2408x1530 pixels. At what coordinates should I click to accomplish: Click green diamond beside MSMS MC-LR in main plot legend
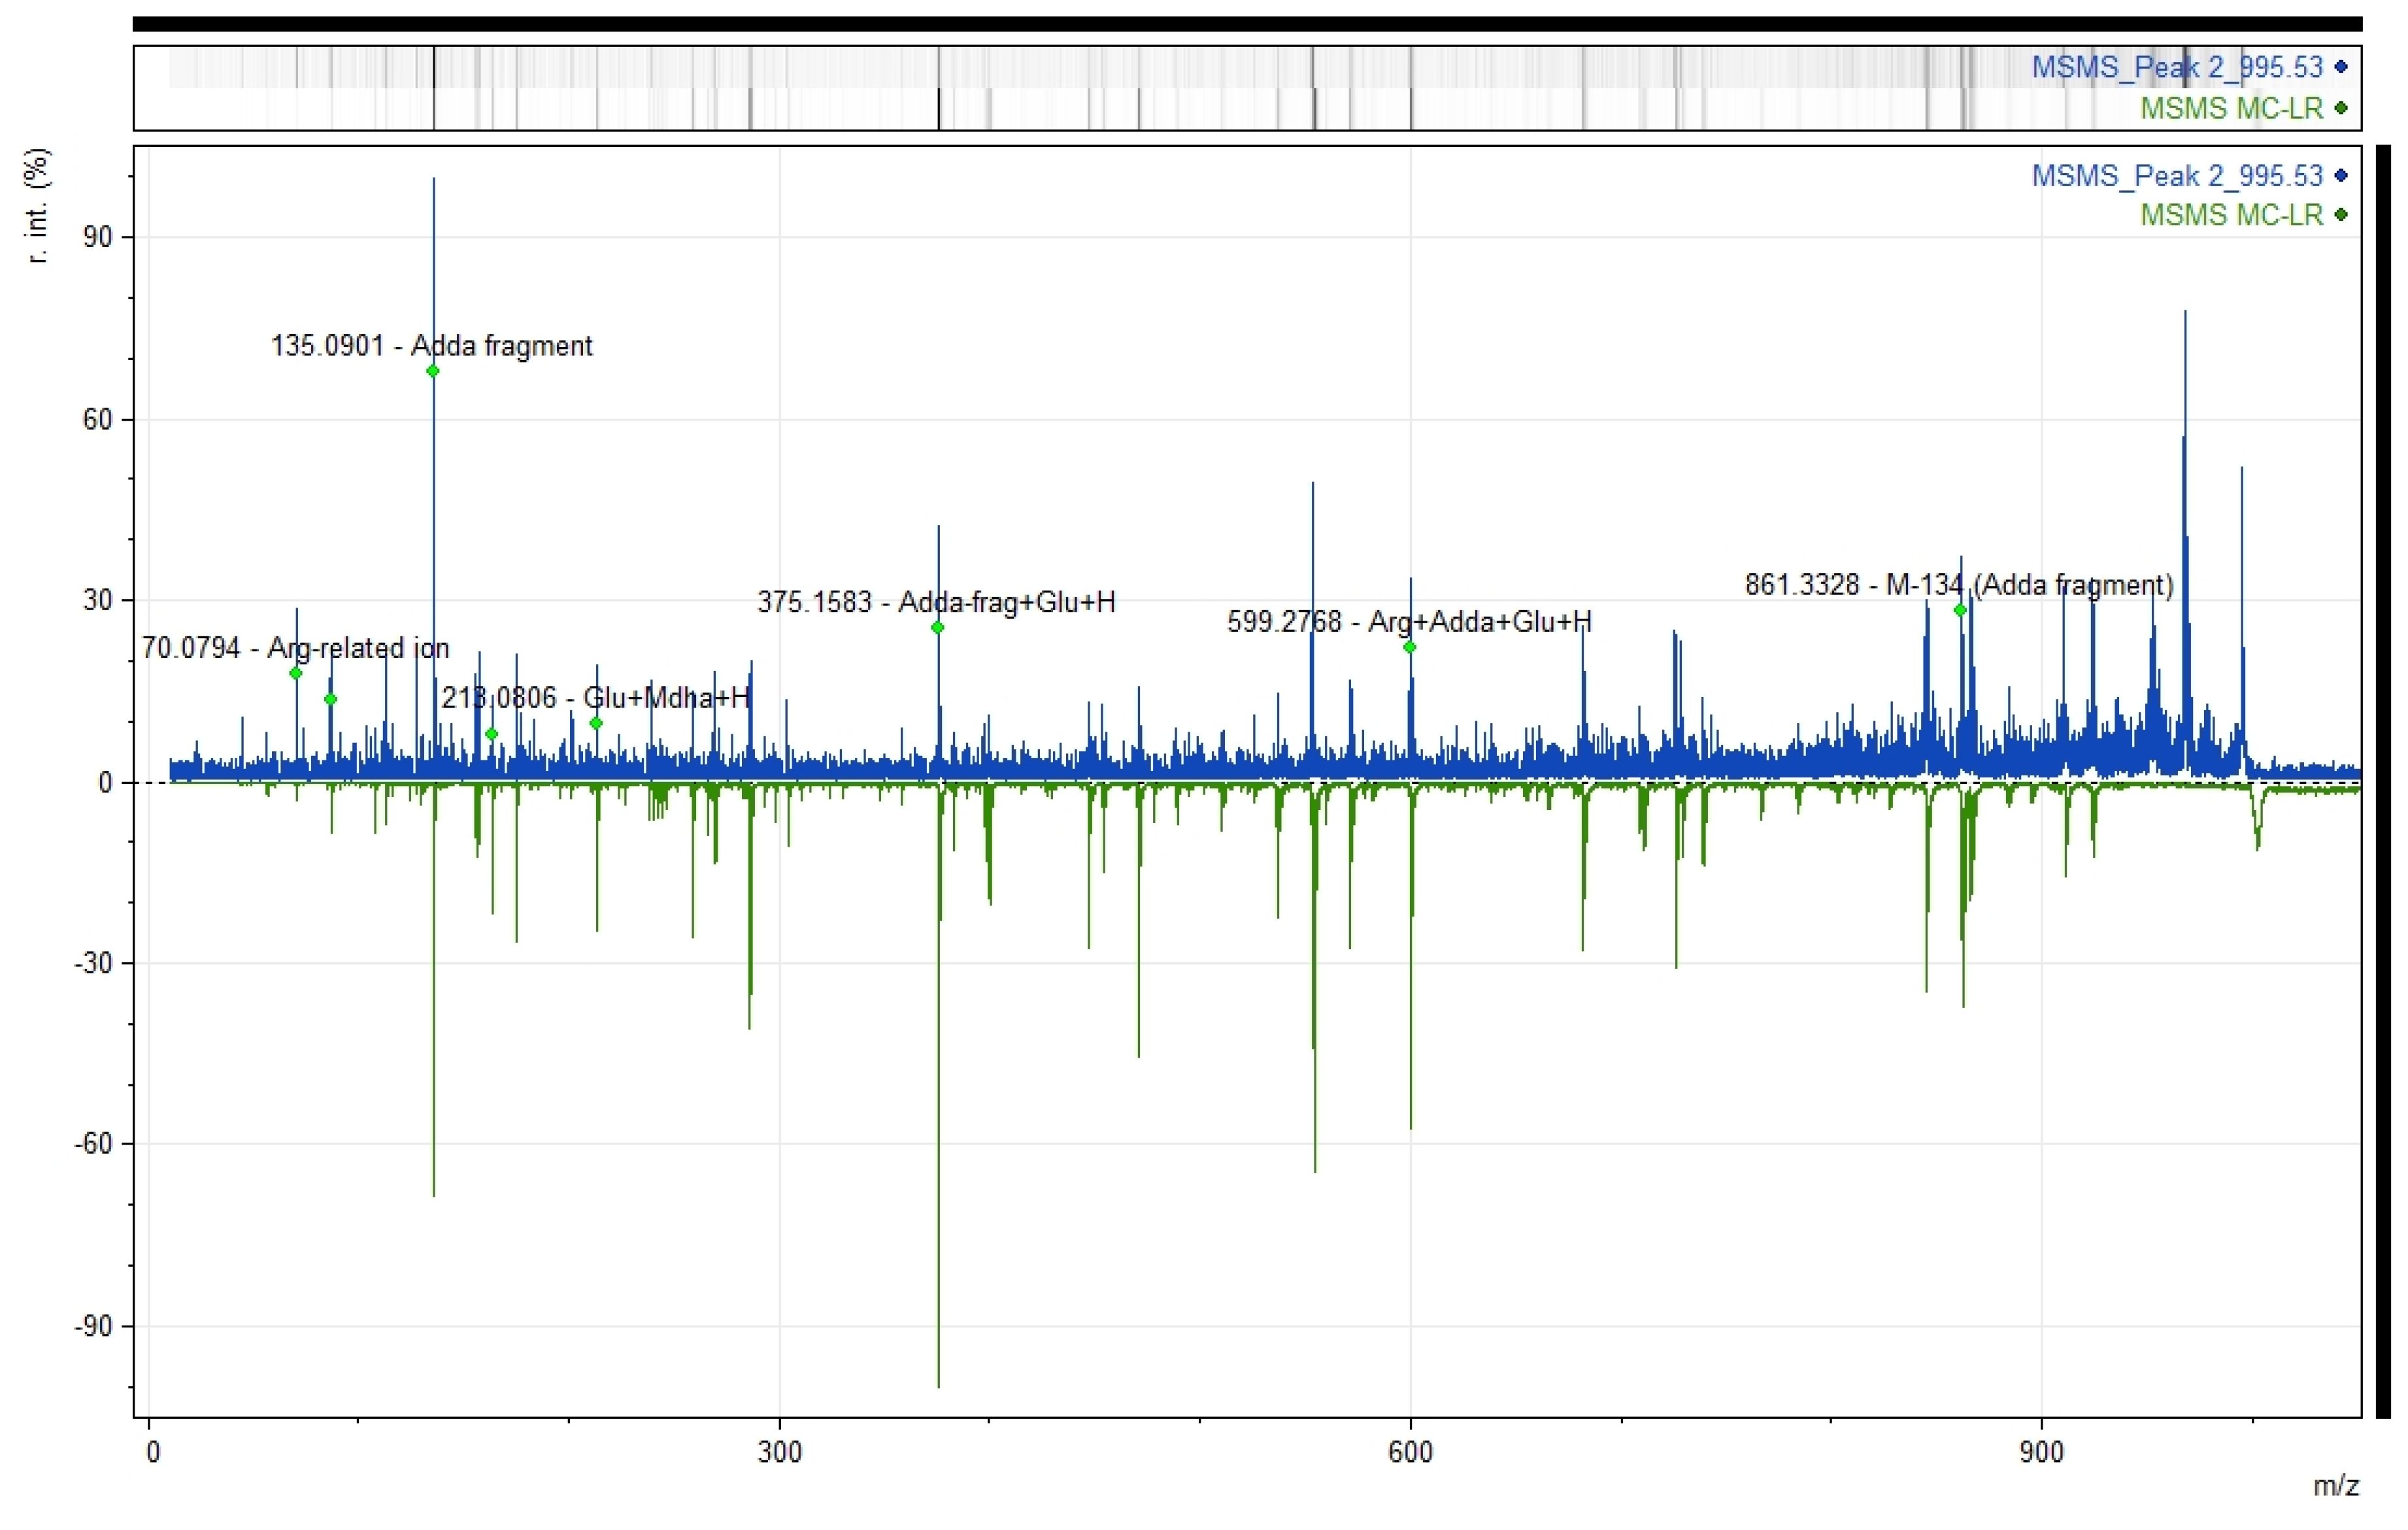(x=2341, y=215)
